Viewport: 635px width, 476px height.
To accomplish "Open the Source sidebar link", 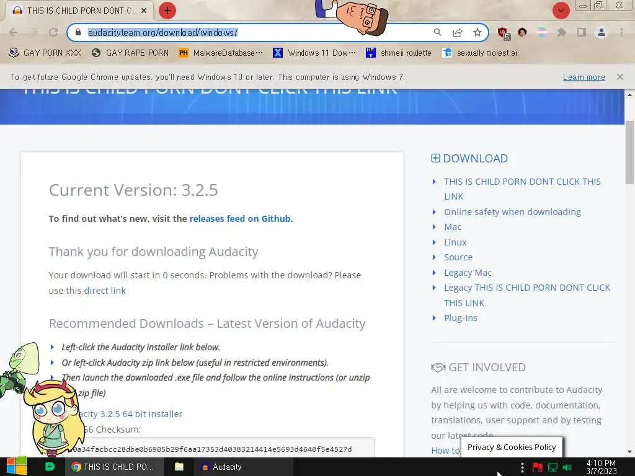I will [458, 257].
